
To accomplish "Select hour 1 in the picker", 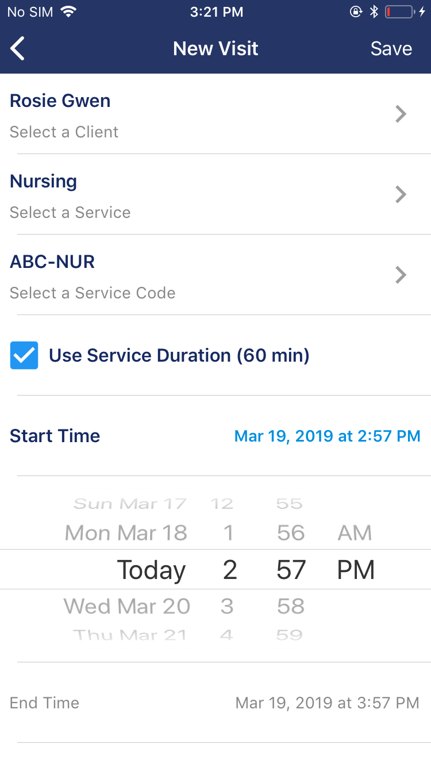I will (229, 533).
